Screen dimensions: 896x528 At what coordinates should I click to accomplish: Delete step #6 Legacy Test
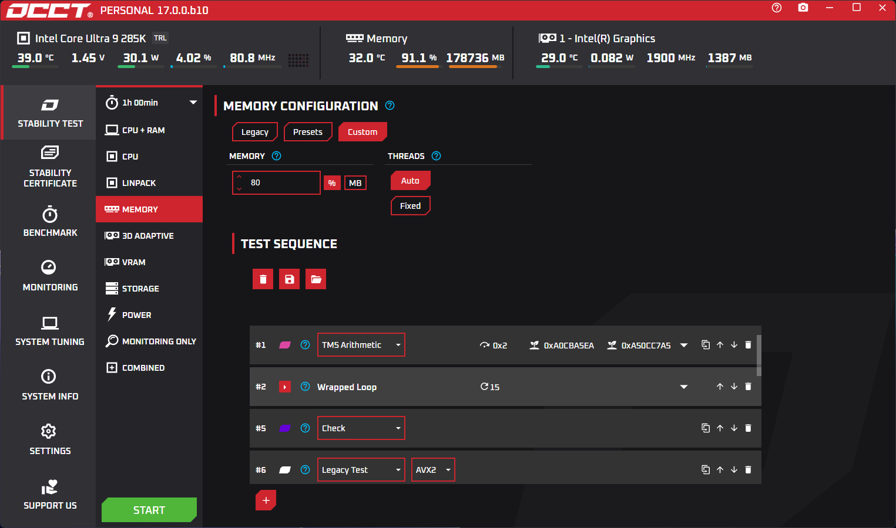(x=748, y=470)
